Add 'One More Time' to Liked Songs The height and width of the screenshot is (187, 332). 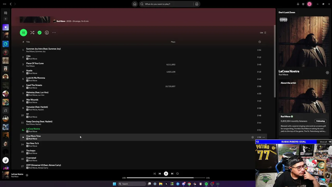252,137
